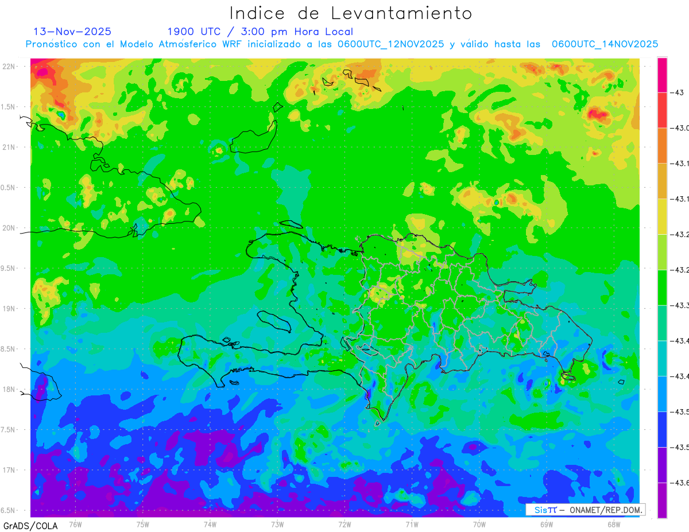Viewport: 689px width, 532px height.
Task: Click the '0600UTC_12NOV2025' initialization time
Action: [x=390, y=44]
